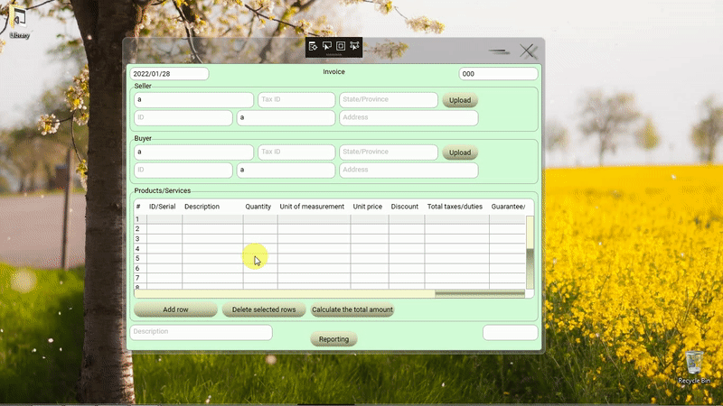Click the Seller State/Province field
Viewport: 723px width, 406px height.
click(389, 100)
